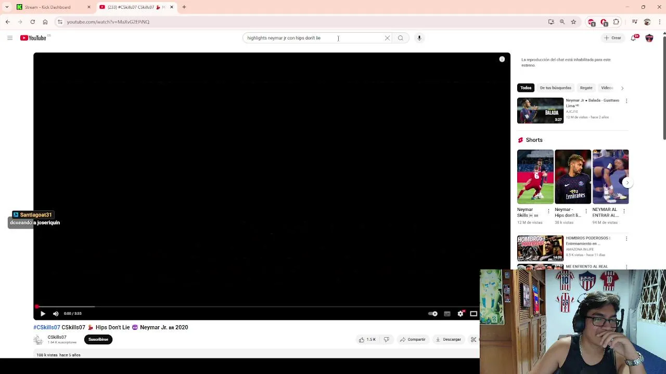Open the tab search dropdown arrow
The image size is (666, 374).
pos(6,7)
